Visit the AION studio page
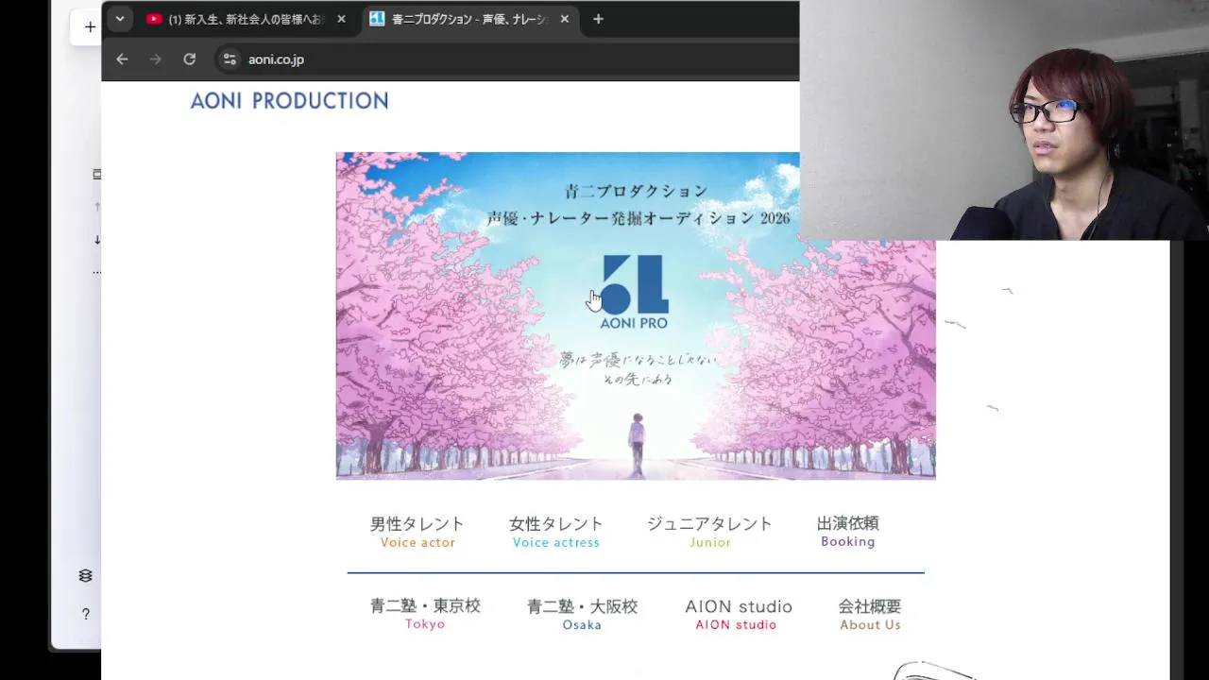This screenshot has width=1209, height=680. [738, 615]
